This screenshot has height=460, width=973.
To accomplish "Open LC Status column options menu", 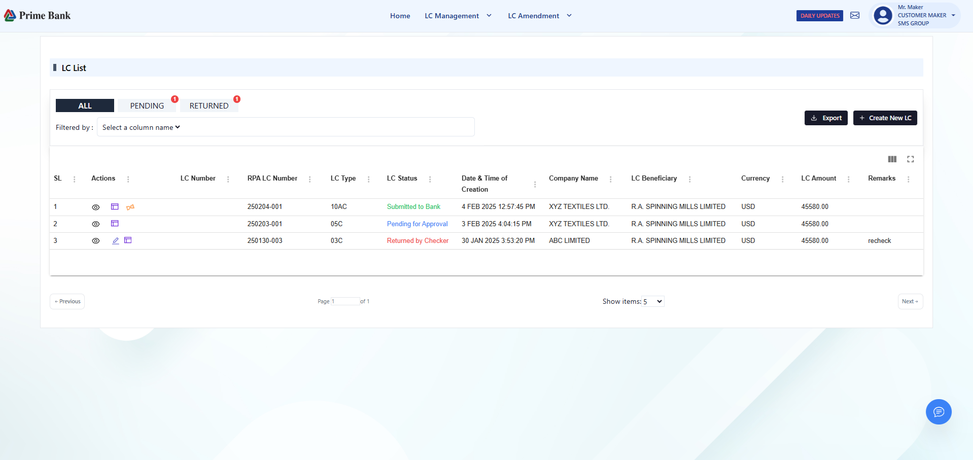I will pyautogui.click(x=430, y=179).
